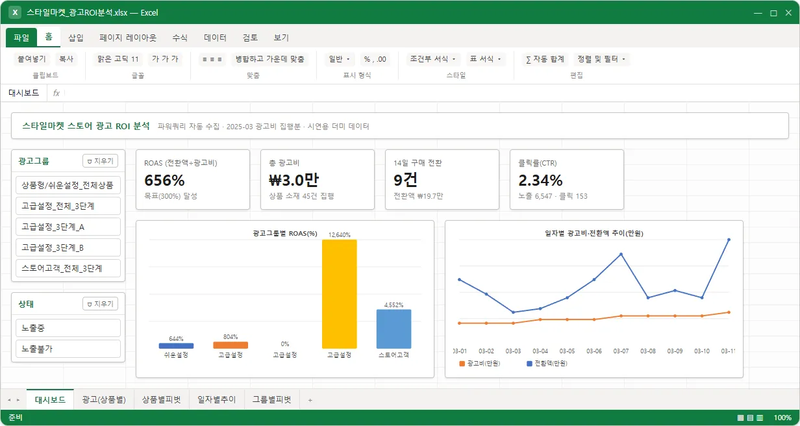Select the 클릭률(CTR) 2.34% card
The height and width of the screenshot is (426, 800).
coord(567,180)
